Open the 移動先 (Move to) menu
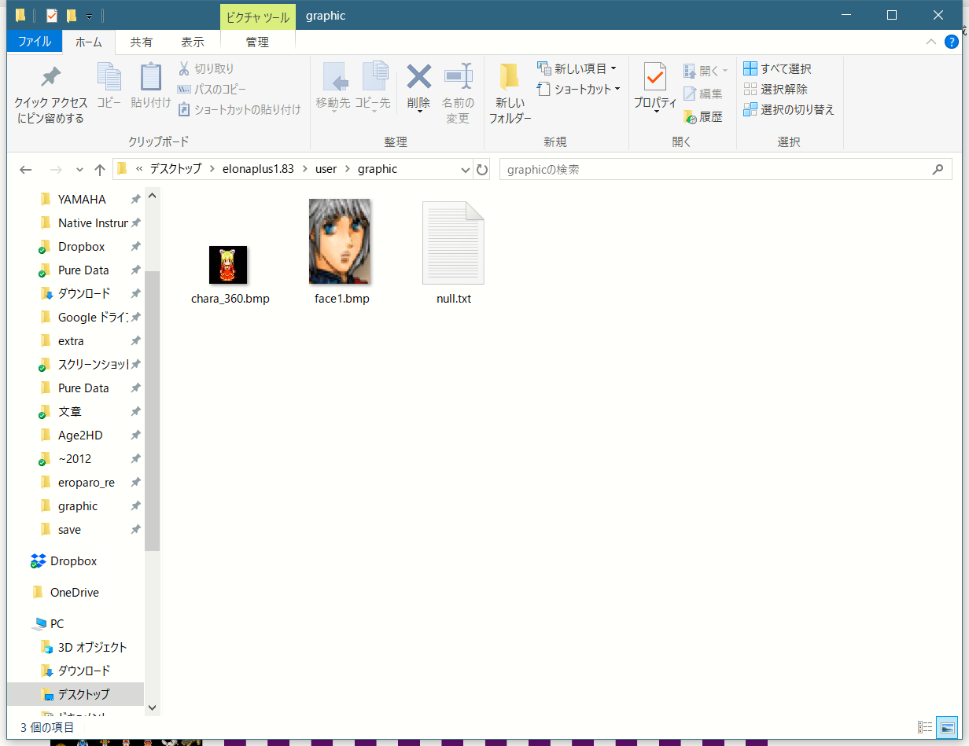 (x=333, y=88)
